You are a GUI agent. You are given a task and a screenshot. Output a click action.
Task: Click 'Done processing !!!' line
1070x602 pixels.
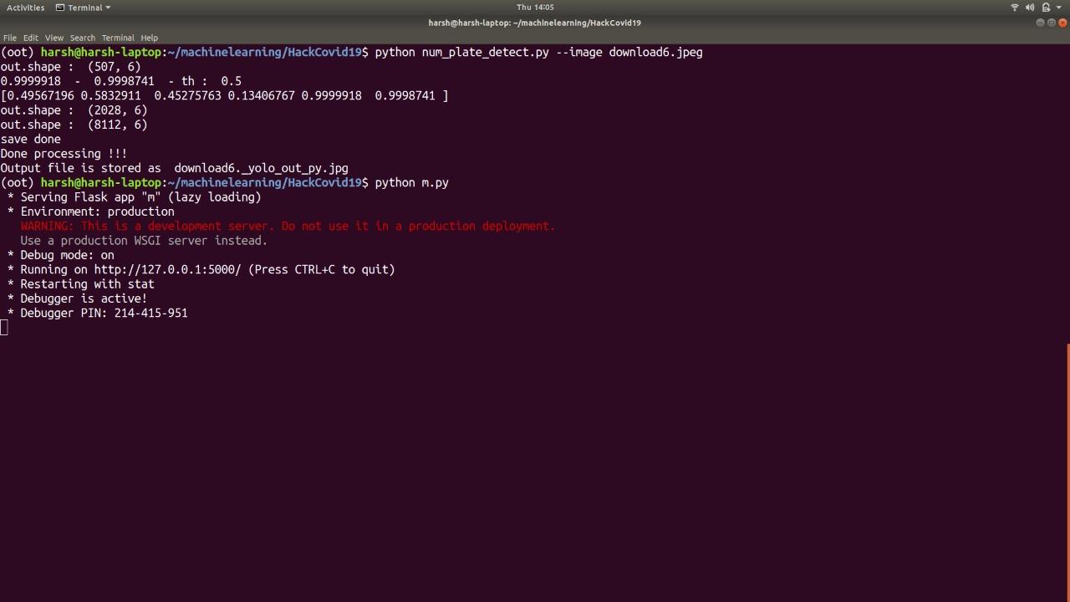64,154
